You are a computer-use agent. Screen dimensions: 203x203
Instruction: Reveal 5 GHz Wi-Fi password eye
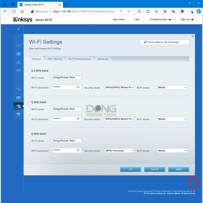point(78,119)
